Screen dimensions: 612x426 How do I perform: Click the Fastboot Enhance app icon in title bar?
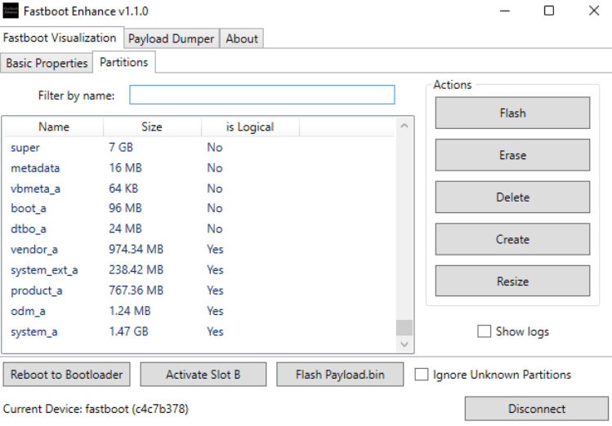point(11,11)
